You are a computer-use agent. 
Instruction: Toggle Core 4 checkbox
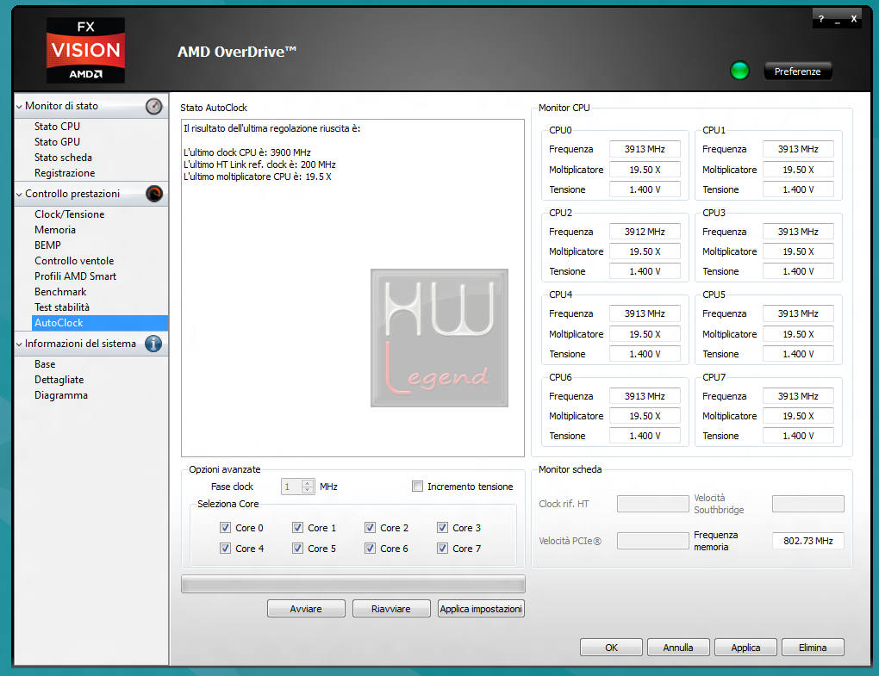[226, 549]
